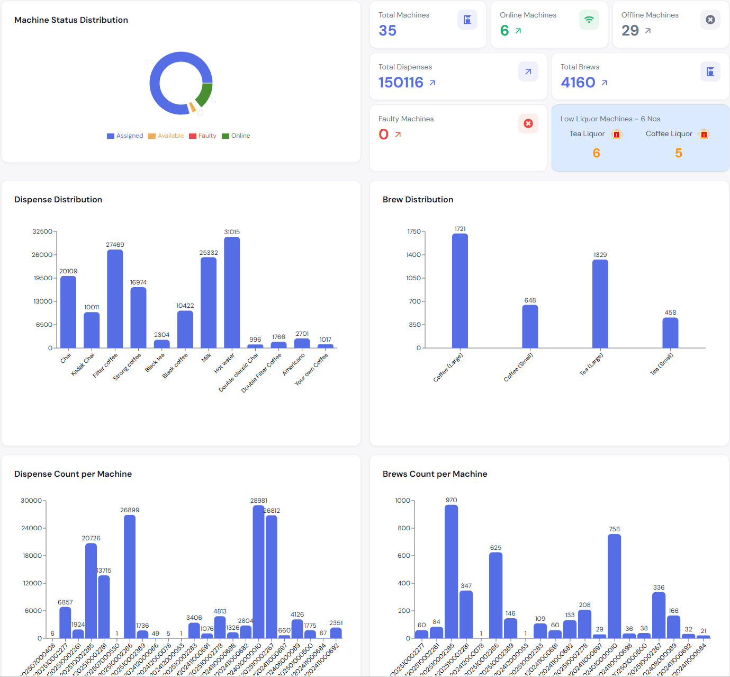The height and width of the screenshot is (677, 730).
Task: Click the dispense bar labeled 28981
Action: [258, 572]
